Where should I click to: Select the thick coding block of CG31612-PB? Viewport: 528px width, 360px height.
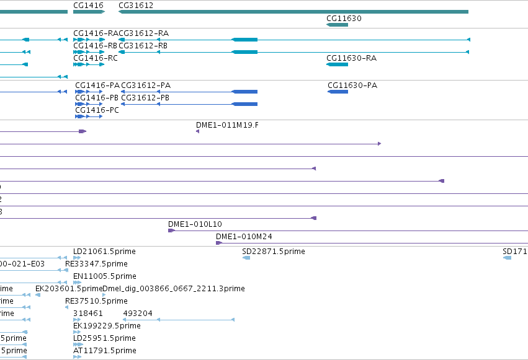click(245, 104)
